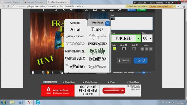This screenshot has height=105, width=187.
Task: Open the add photo tool
Action: pos(103,10)
